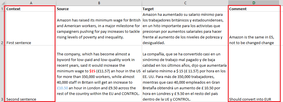This screenshot has width=283, height=102.
Task: Select target cell starting 'La compañía, que'
Action: (x=185, y=73)
